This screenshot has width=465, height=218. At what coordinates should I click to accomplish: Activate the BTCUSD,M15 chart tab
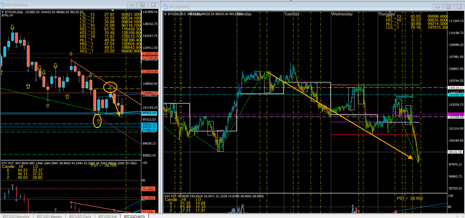[134, 216]
